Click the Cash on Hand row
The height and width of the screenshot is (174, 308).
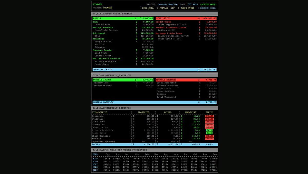coord(123,25)
